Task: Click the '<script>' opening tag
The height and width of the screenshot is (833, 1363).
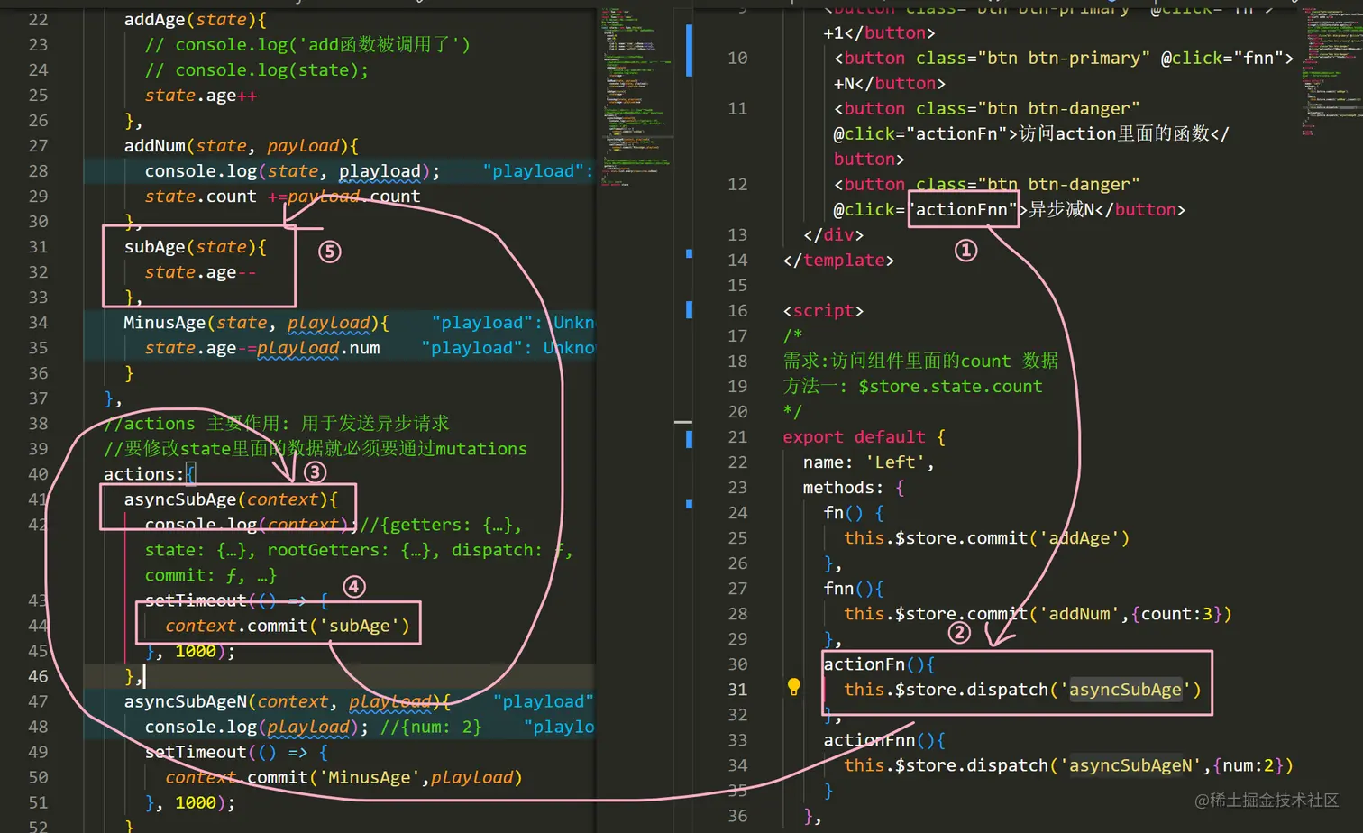Action: (x=823, y=311)
